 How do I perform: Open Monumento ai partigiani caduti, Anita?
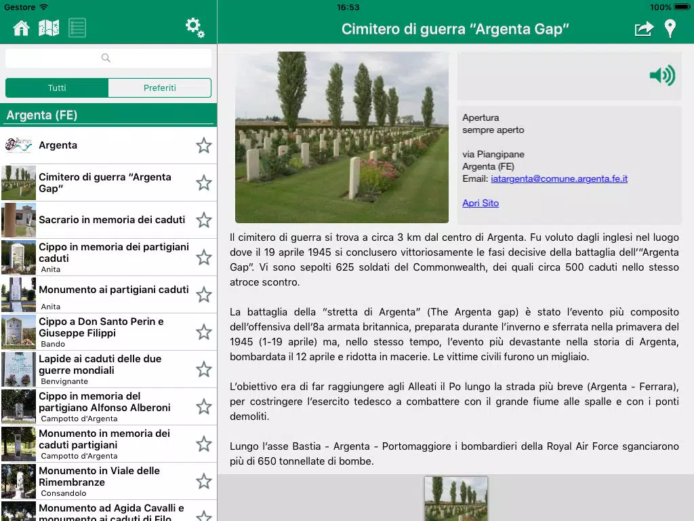[x=108, y=294]
